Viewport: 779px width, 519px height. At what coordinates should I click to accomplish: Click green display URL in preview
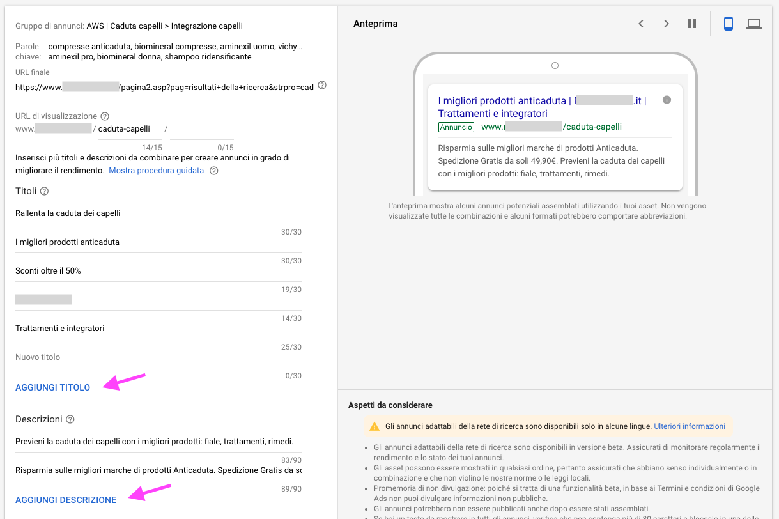(551, 127)
